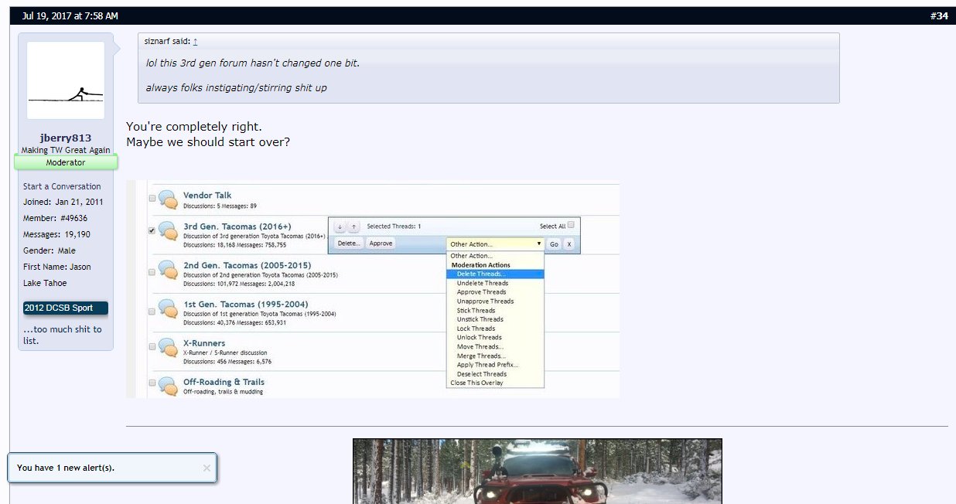Open the X-Runners forum link
The height and width of the screenshot is (504, 956).
204,343
